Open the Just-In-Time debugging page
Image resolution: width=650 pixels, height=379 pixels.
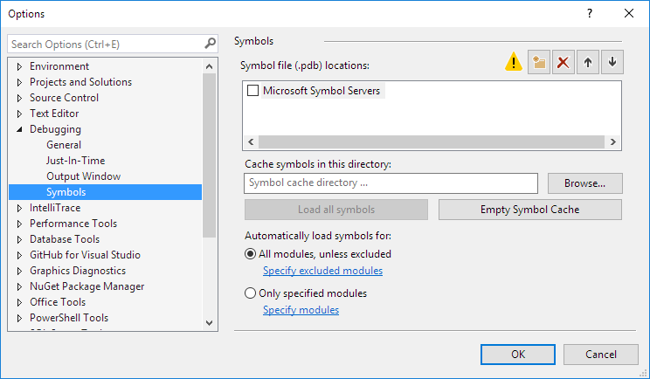tap(75, 161)
